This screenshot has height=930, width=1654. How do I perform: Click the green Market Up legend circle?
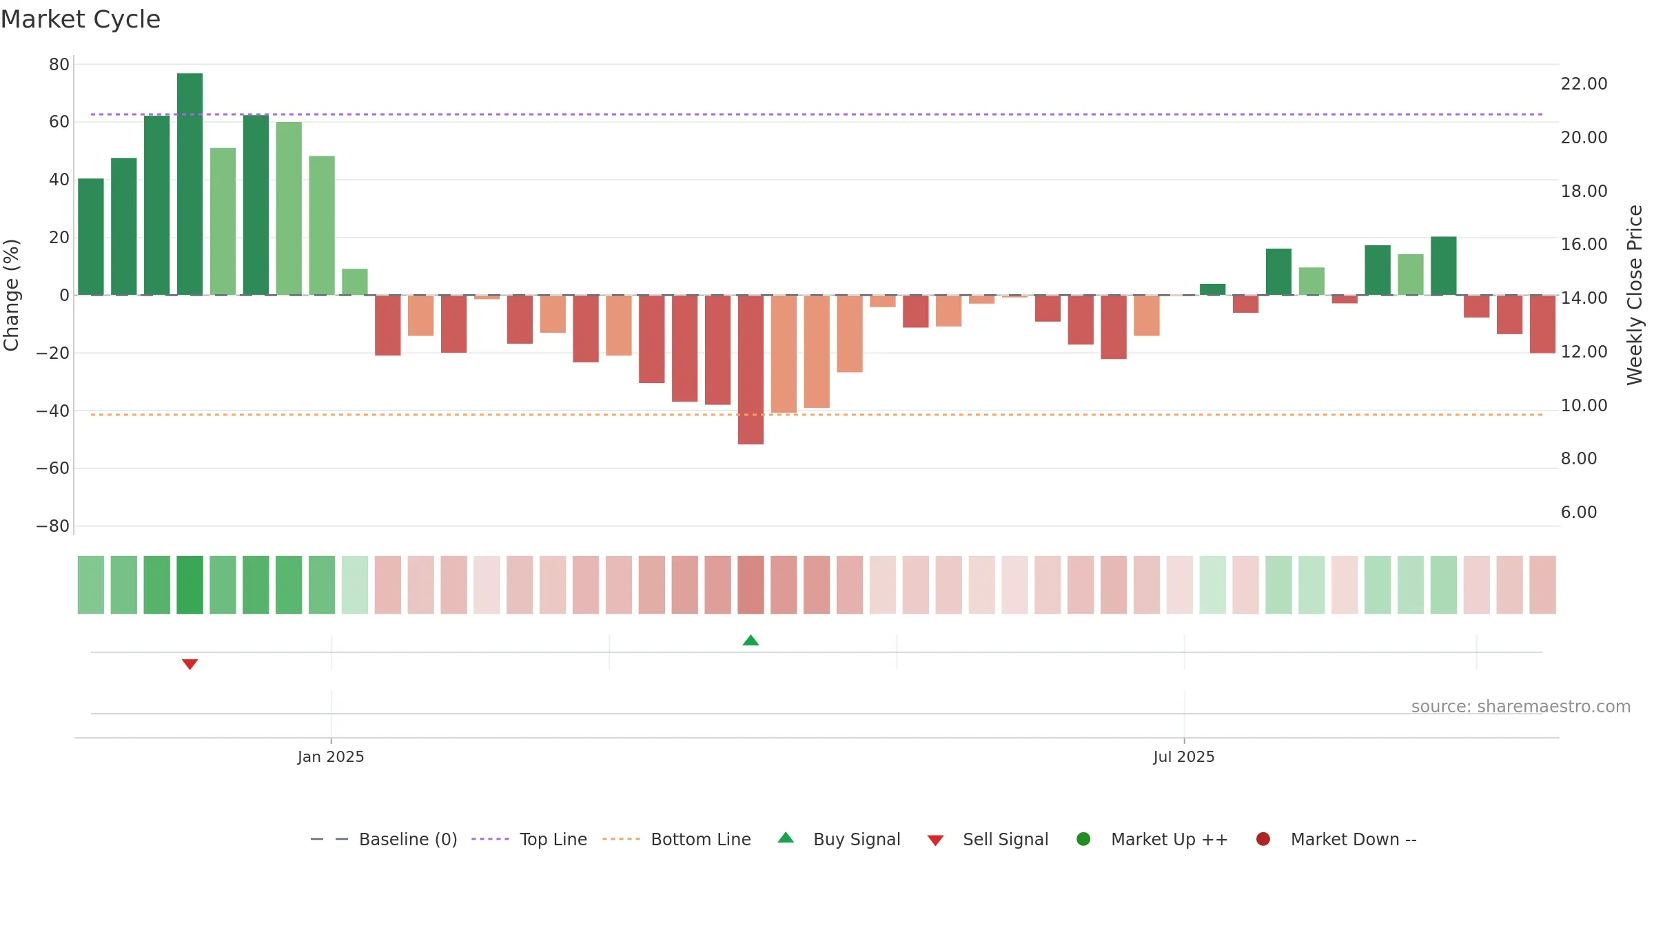click(1083, 839)
